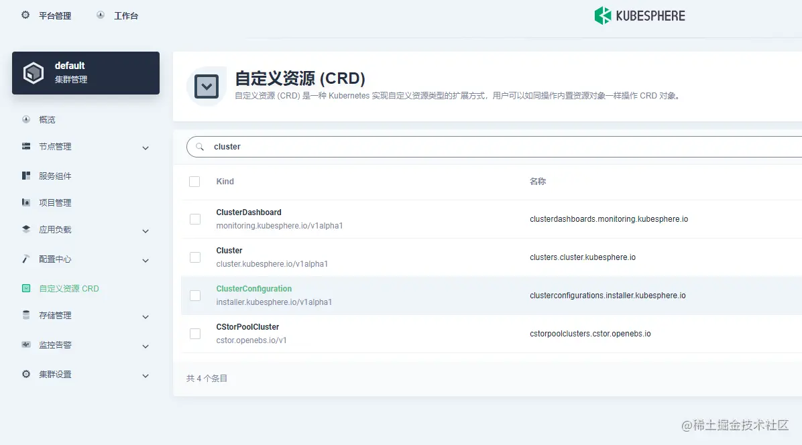Check the ClusterConfiguration row checkbox
Viewport: 802px width, 445px height.
tap(195, 296)
